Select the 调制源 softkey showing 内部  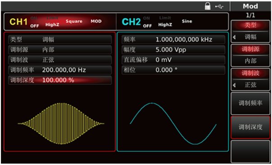250,55
